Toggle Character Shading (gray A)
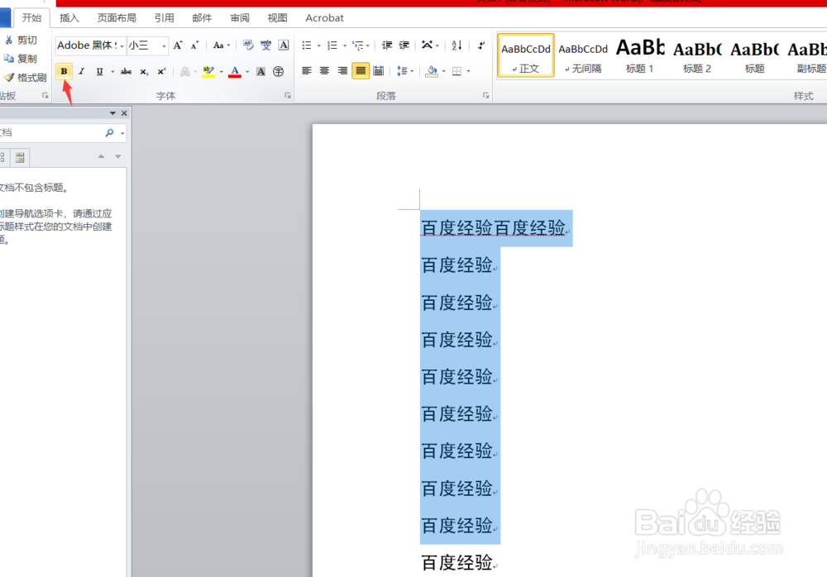The height and width of the screenshot is (577, 827). tap(261, 72)
